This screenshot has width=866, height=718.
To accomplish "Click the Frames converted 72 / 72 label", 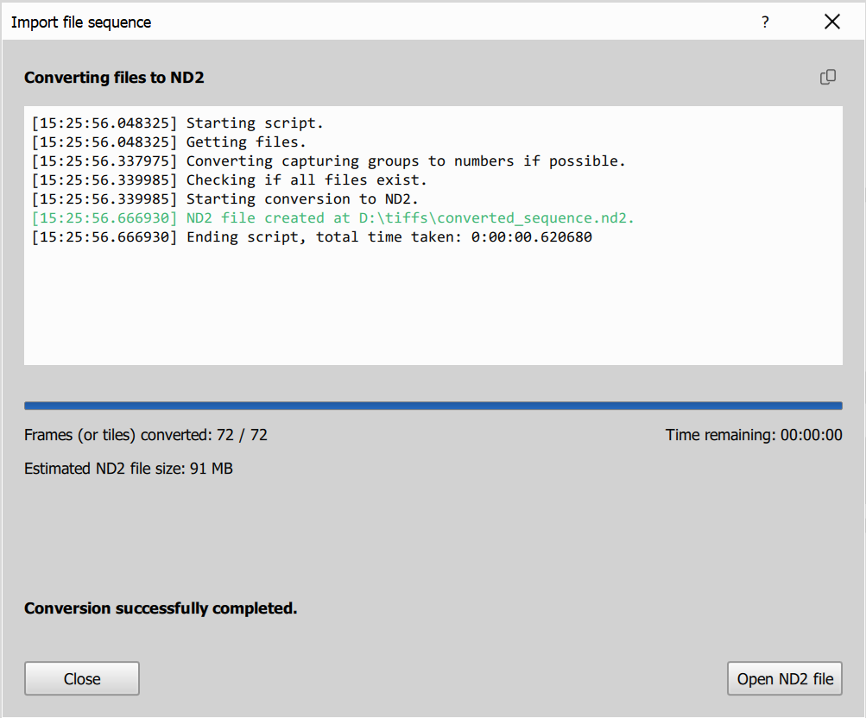I will tap(145, 434).
